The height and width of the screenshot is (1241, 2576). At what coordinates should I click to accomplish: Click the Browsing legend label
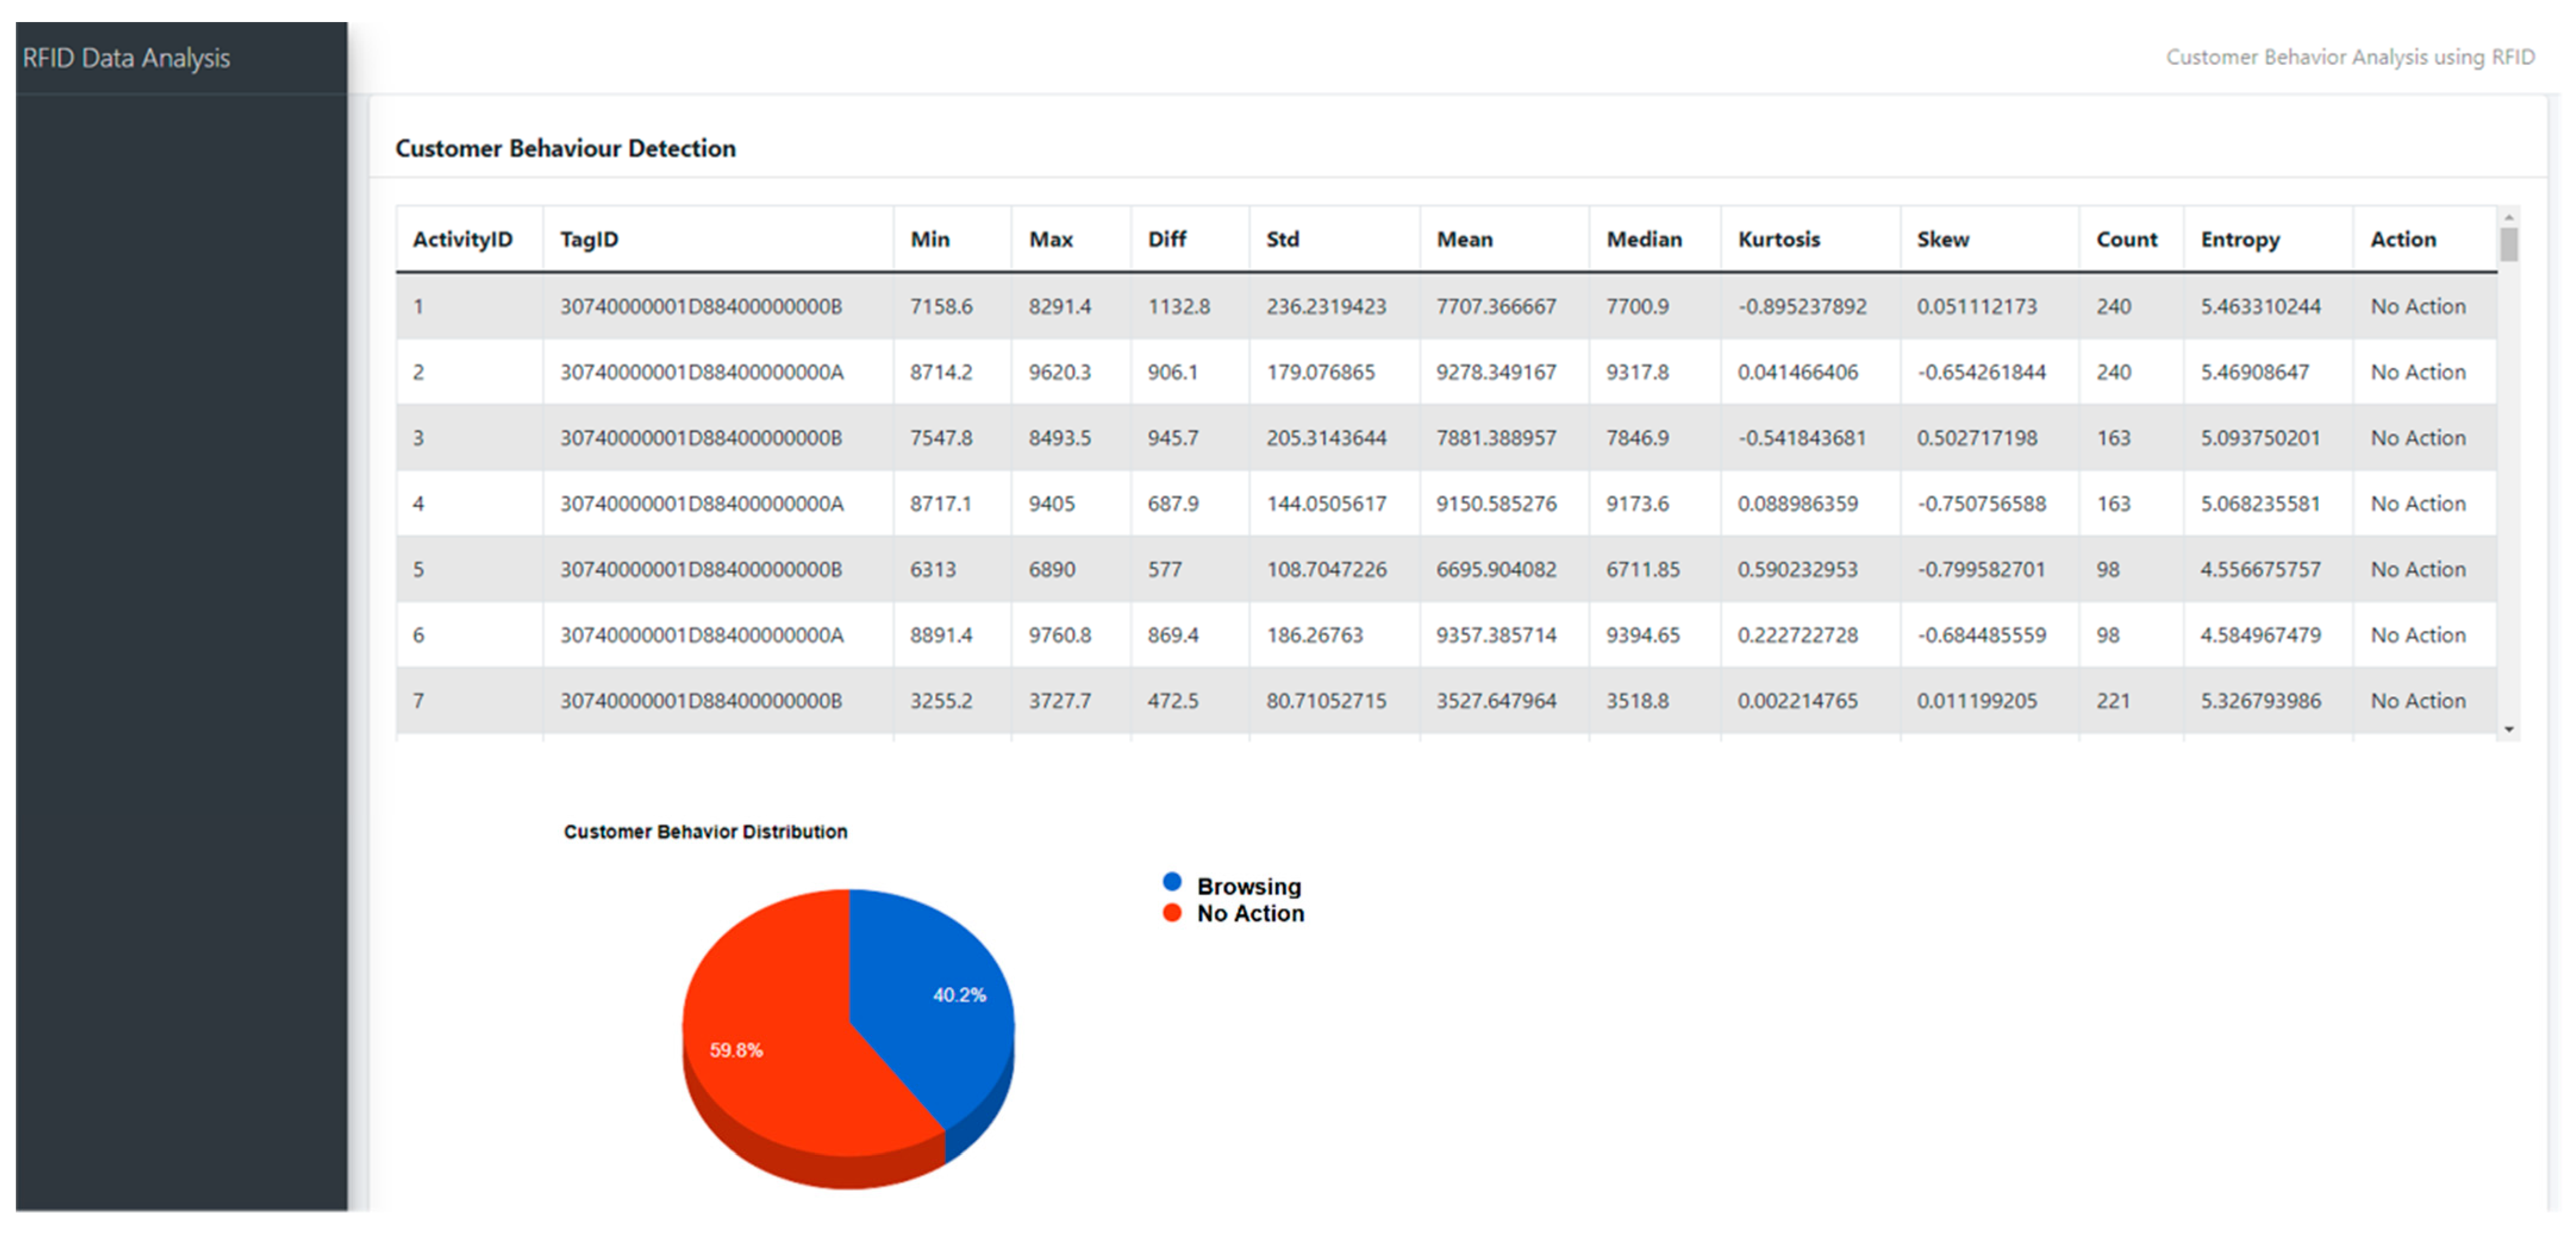tap(1248, 886)
